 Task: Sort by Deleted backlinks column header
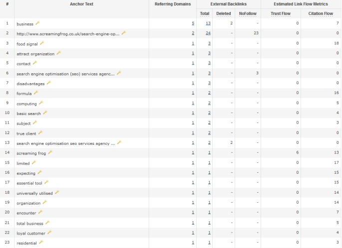[224, 13]
